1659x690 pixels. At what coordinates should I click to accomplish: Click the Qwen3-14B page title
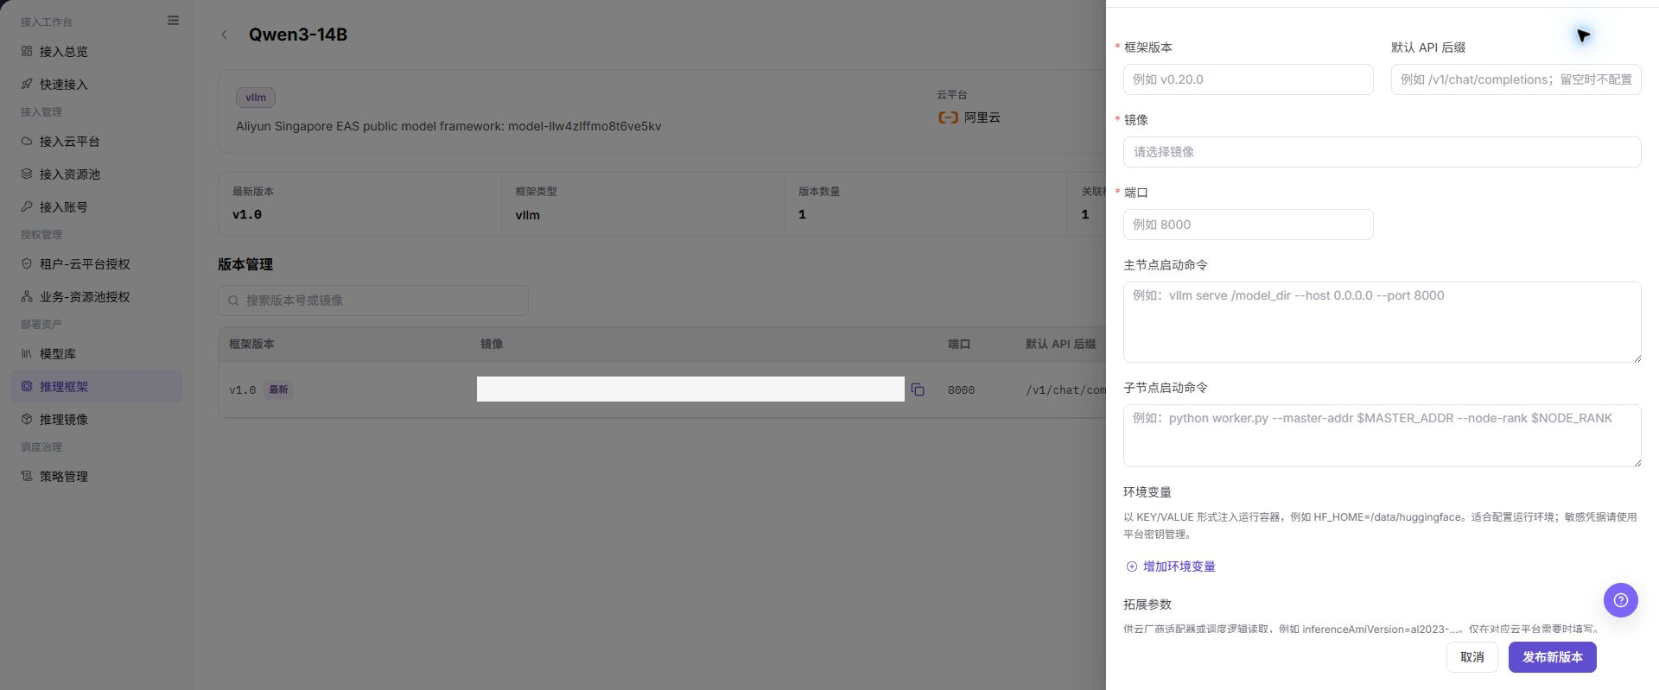point(298,35)
